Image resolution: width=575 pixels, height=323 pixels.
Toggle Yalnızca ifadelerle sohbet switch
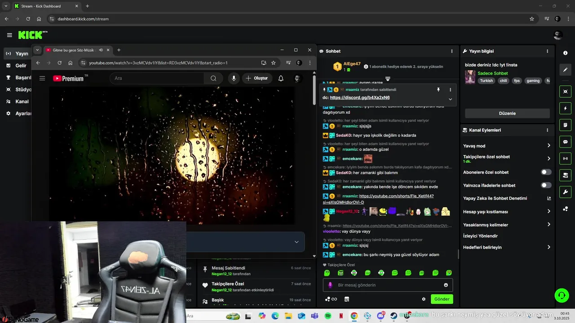point(546,185)
